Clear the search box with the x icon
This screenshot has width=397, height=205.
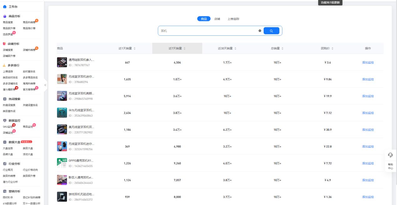pos(260,31)
